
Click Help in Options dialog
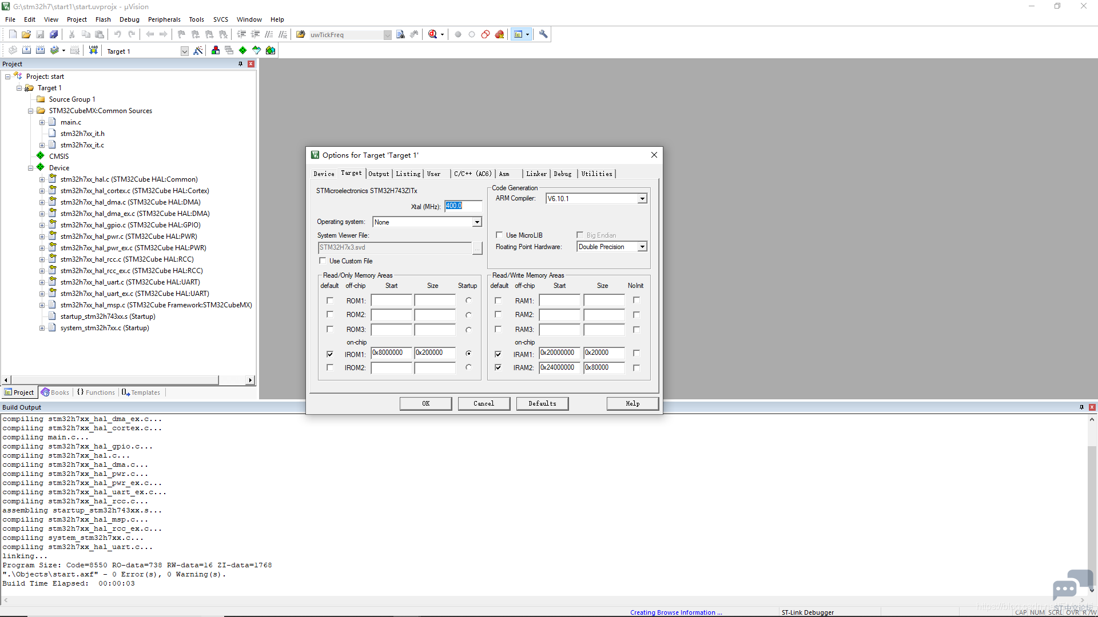coord(632,403)
